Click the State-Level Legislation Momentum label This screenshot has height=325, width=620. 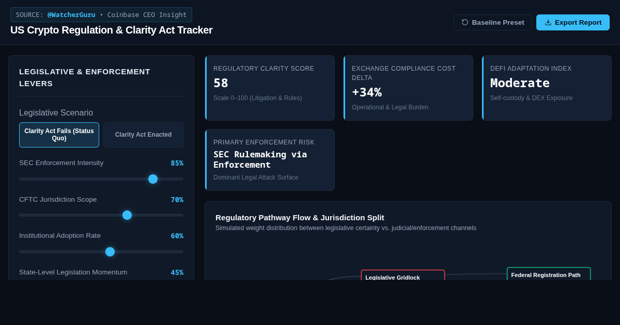[73, 272]
